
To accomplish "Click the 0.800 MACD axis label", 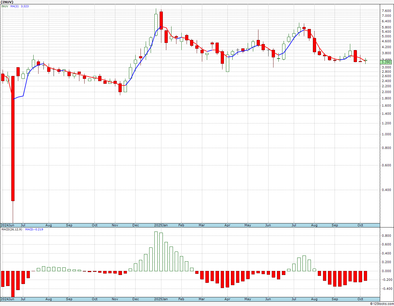I will pos(386,236).
